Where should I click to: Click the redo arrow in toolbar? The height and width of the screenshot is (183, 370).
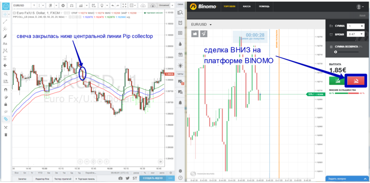tap(118, 5)
